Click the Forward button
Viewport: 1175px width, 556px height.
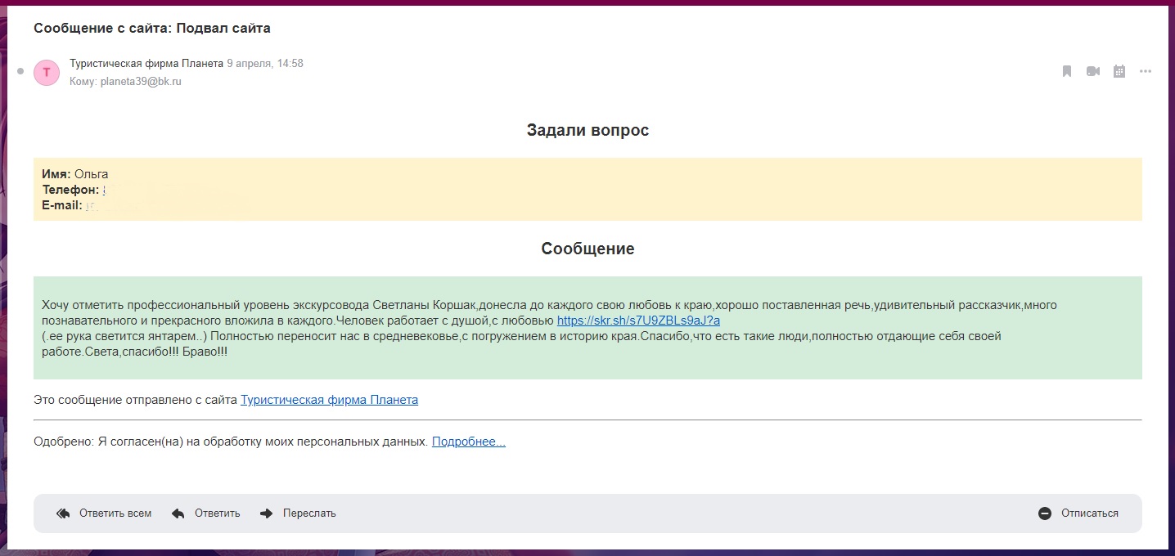coord(298,513)
